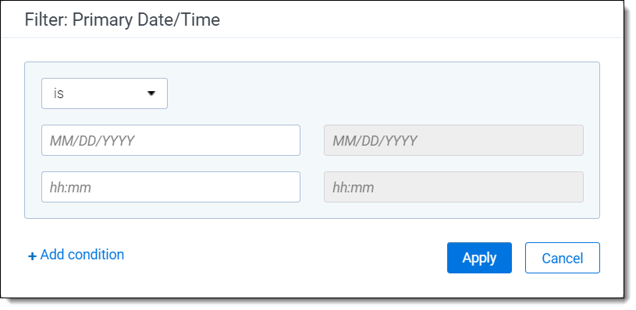Image resolution: width=636 pixels, height=310 pixels.
Task: Click the Cancel button
Action: click(562, 258)
